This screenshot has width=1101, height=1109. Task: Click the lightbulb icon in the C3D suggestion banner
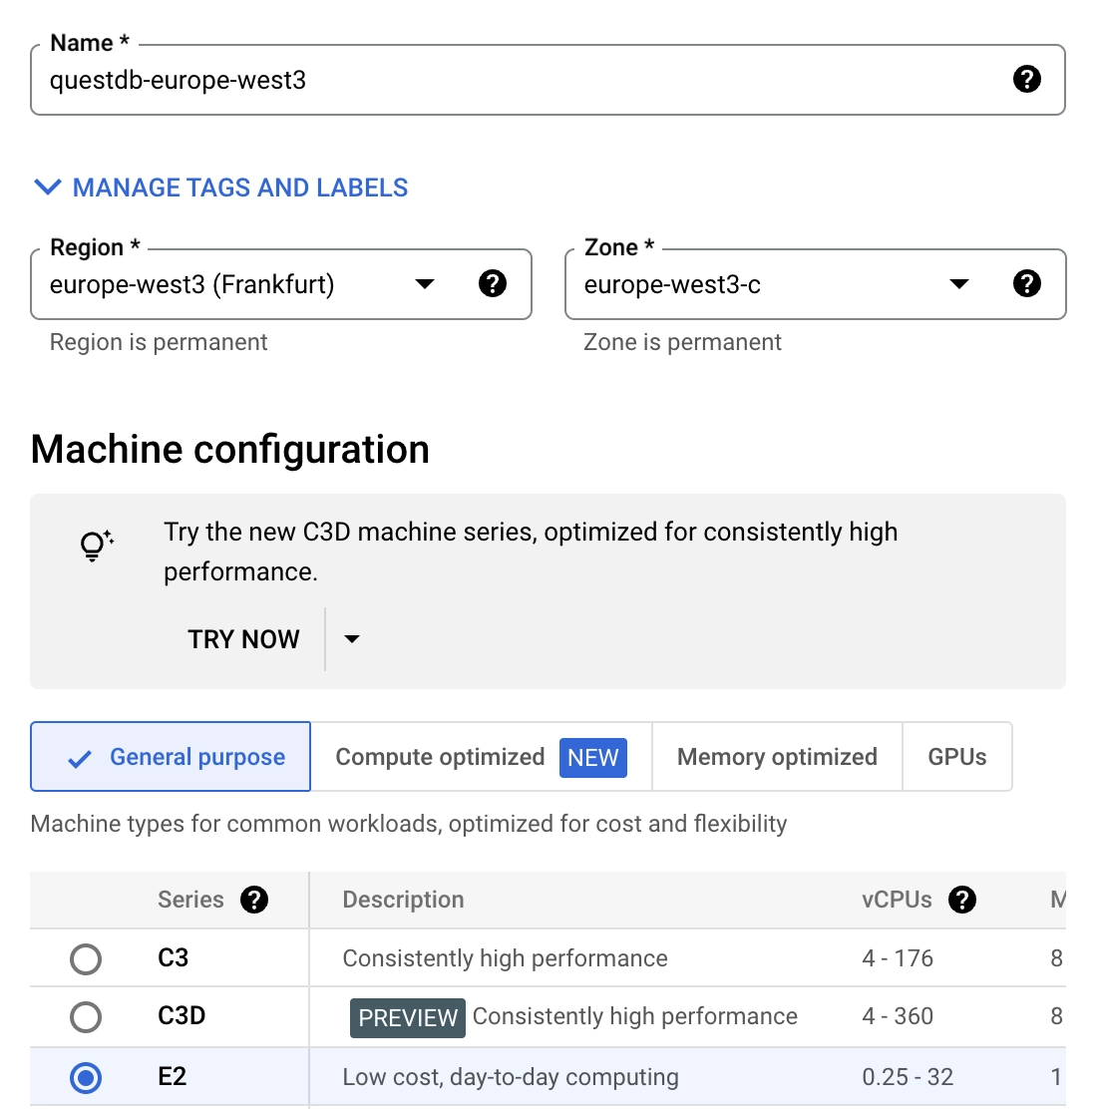click(95, 546)
